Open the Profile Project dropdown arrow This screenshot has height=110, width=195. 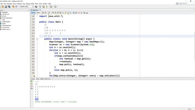coord(57,7)
